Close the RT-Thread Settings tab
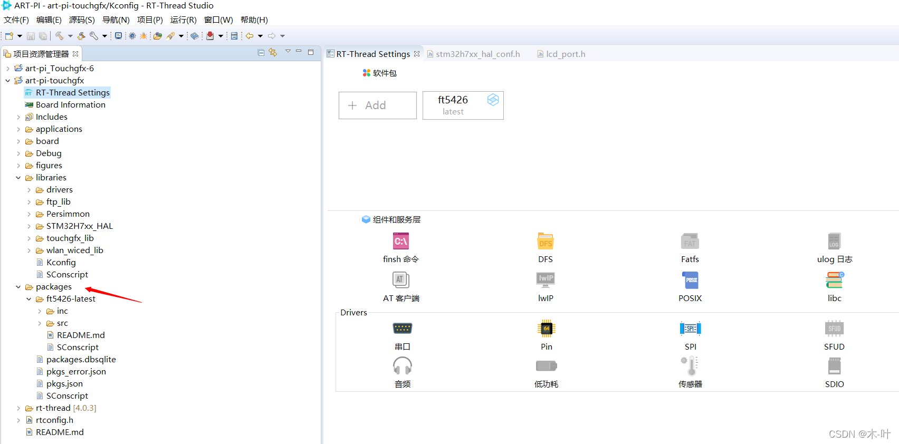Viewport: 899px width, 444px height. (417, 54)
